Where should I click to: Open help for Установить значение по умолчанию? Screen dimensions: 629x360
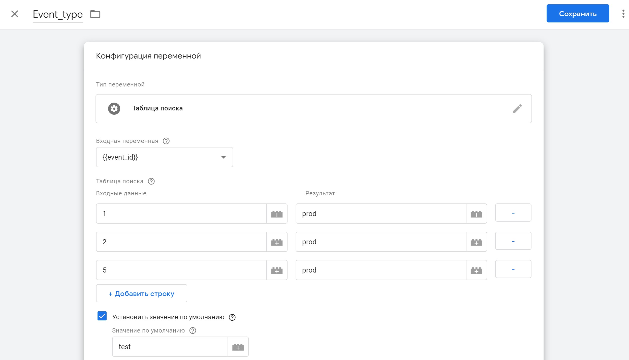coord(232,317)
